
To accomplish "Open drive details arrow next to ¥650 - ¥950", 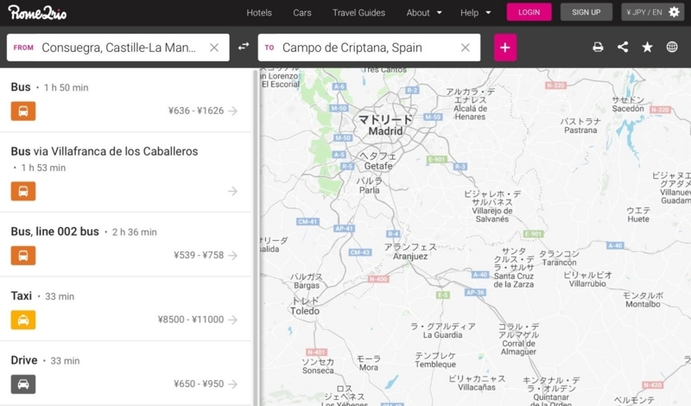I will 233,384.
